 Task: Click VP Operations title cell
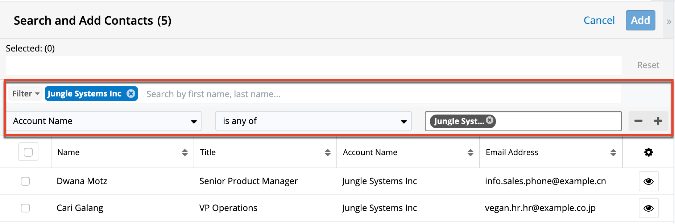point(228,208)
